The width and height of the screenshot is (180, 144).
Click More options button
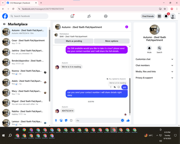(x=112, y=41)
